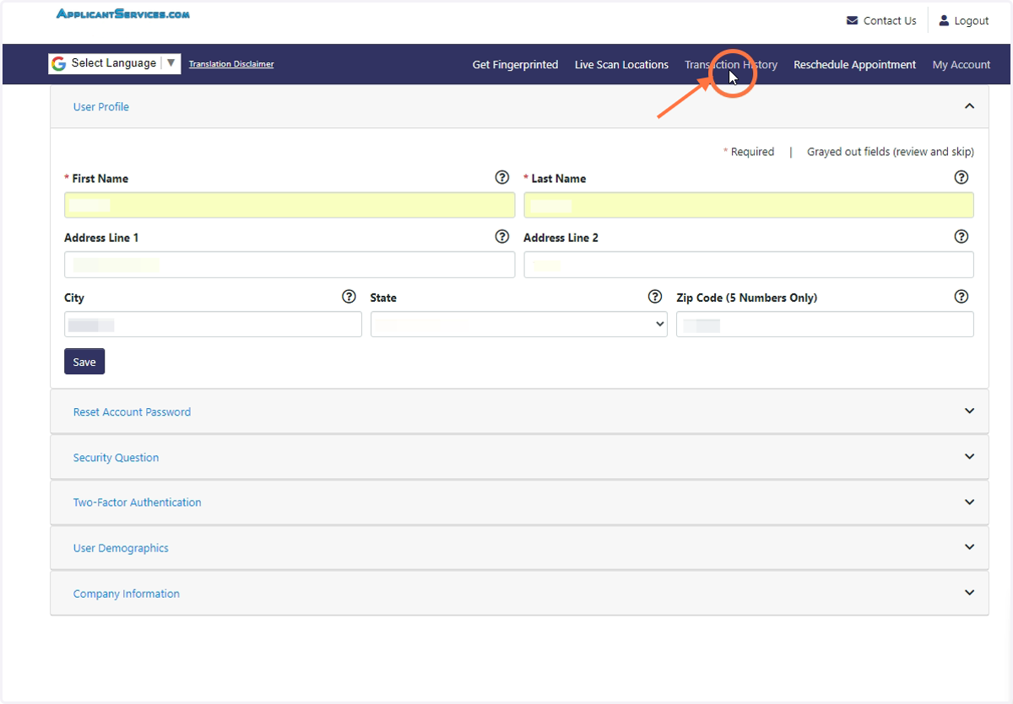Open help icon for City
The width and height of the screenshot is (1013, 704).
349,296
